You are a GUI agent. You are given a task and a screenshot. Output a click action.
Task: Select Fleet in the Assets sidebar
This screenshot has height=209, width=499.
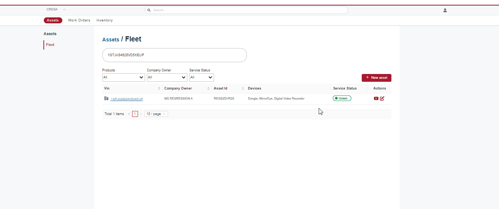click(50, 45)
